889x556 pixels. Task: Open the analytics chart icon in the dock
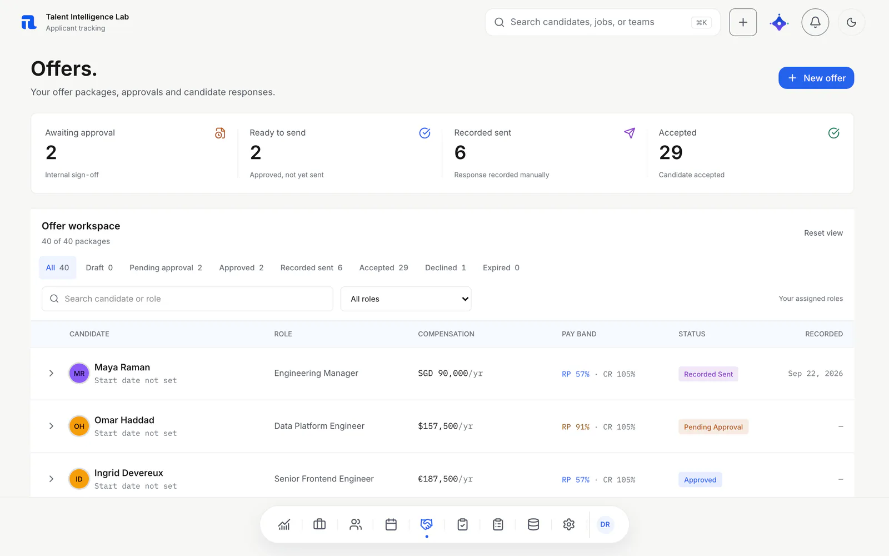(284, 524)
